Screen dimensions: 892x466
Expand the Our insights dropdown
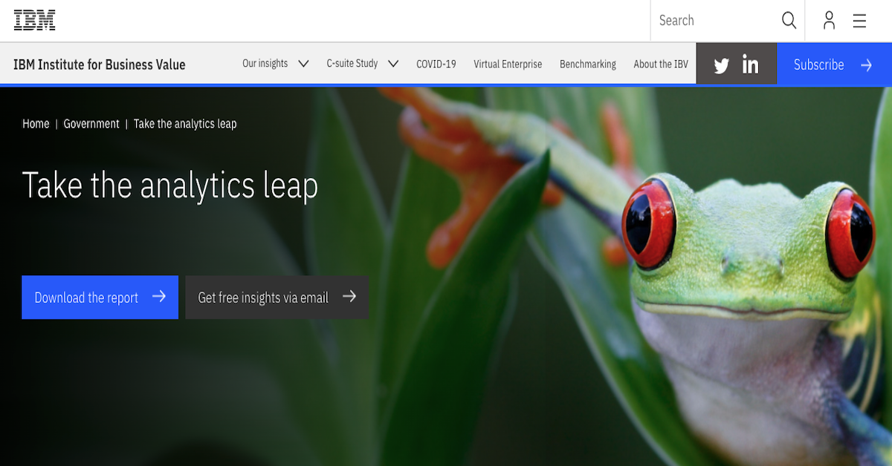pos(275,64)
